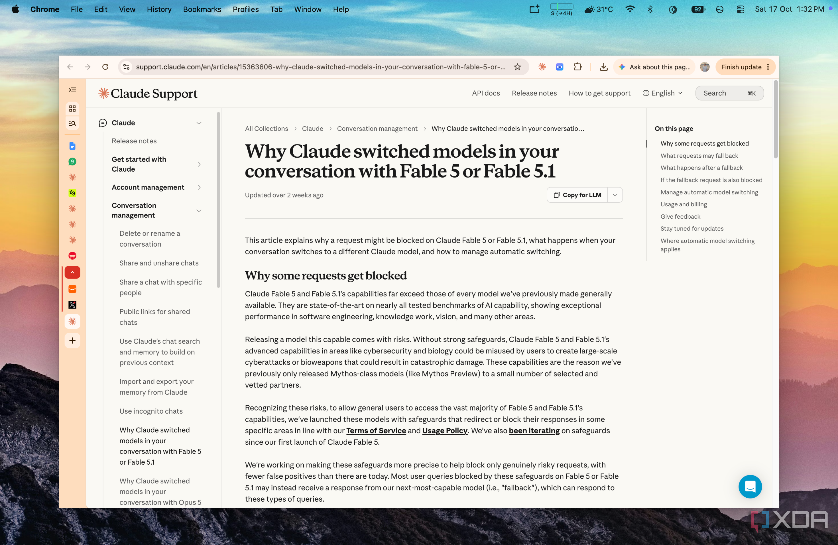Open the Window menu
Image resolution: width=838 pixels, height=545 pixels.
(307, 9)
